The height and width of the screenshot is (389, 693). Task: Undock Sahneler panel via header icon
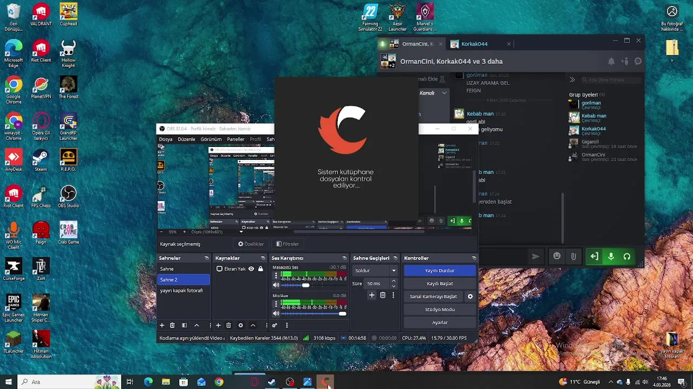tap(206, 258)
